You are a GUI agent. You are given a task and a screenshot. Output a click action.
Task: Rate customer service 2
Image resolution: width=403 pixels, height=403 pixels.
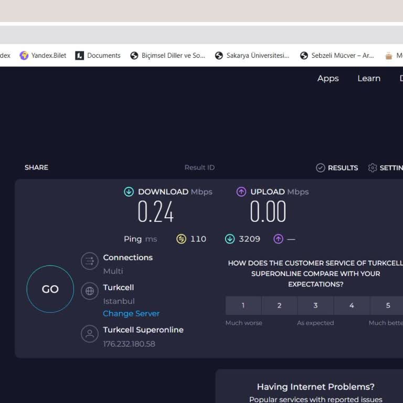coord(279,305)
